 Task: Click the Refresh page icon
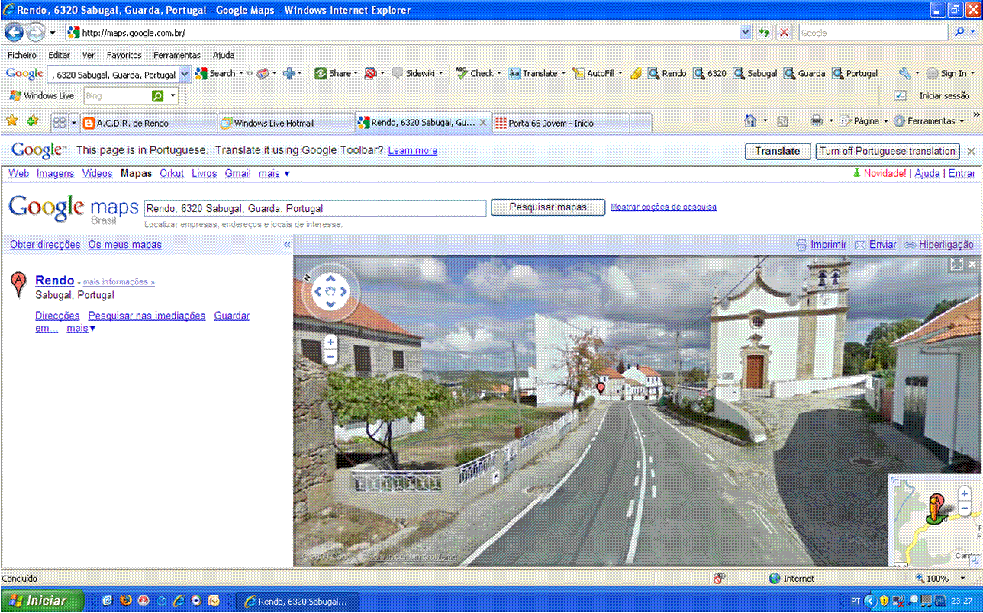[764, 33]
